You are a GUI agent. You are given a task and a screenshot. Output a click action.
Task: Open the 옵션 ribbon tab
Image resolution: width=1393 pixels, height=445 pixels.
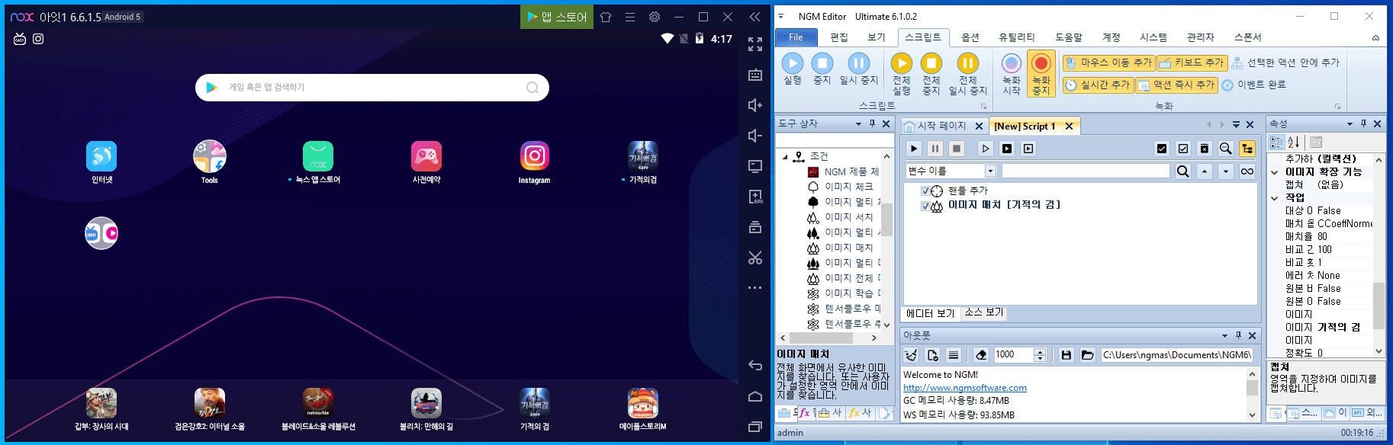tap(970, 37)
